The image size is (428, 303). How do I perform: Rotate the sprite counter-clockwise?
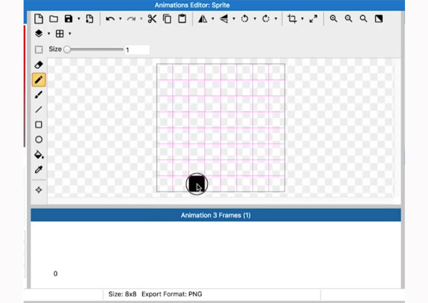[x=245, y=19]
